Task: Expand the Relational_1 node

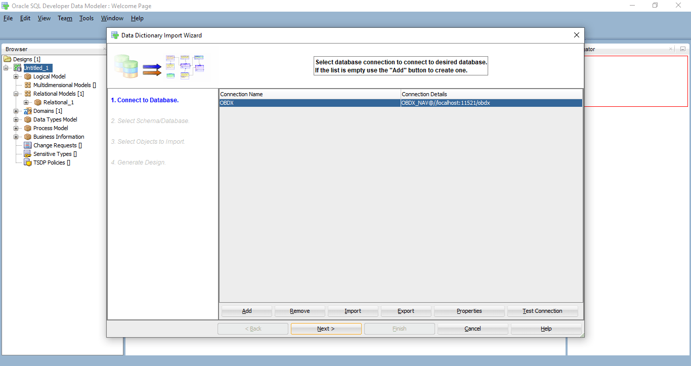Action: click(x=26, y=102)
